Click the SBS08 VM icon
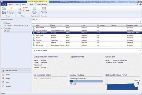 (x=34, y=43)
